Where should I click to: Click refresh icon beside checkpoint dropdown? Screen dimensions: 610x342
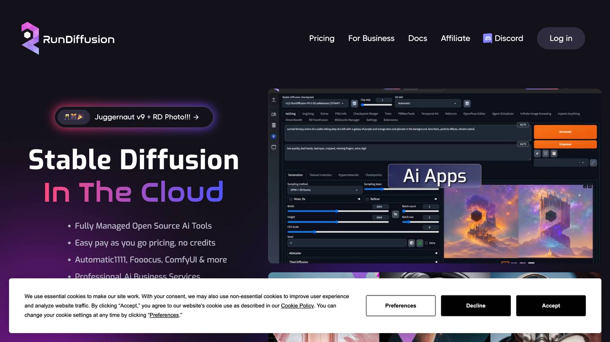(354, 103)
